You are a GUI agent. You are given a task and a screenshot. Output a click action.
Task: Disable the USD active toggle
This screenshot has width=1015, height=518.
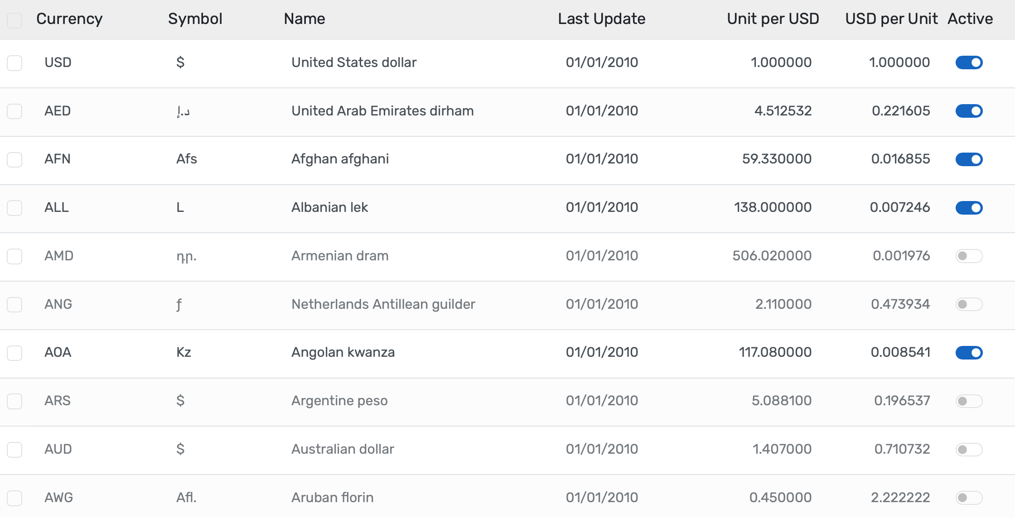[x=969, y=62]
